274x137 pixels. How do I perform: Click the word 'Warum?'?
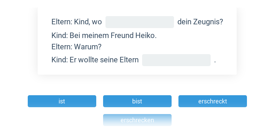88,47
